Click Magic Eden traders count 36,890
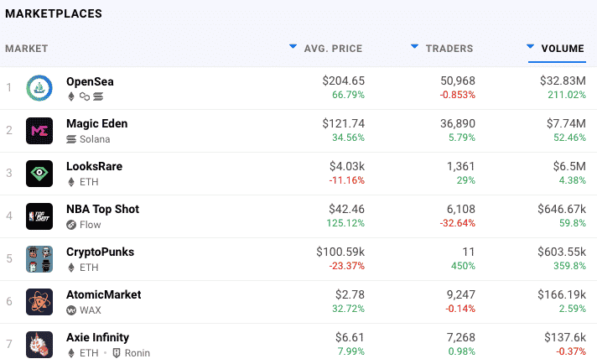Screen dimensions: 597x364 [458, 123]
